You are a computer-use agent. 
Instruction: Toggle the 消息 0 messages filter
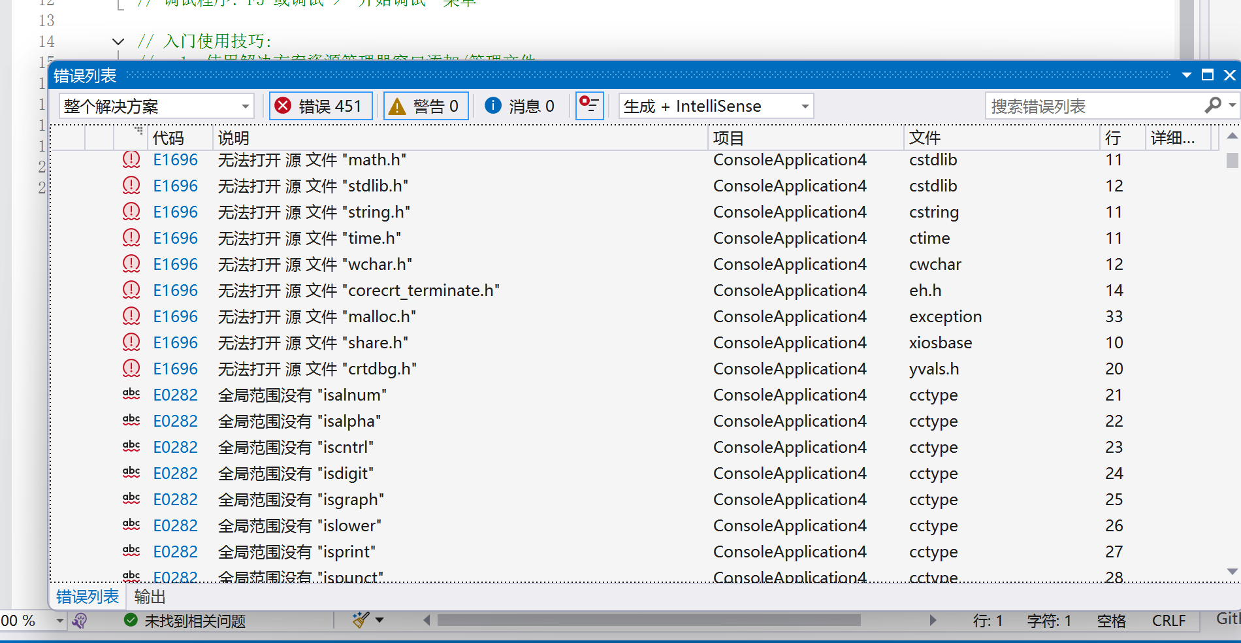521,106
